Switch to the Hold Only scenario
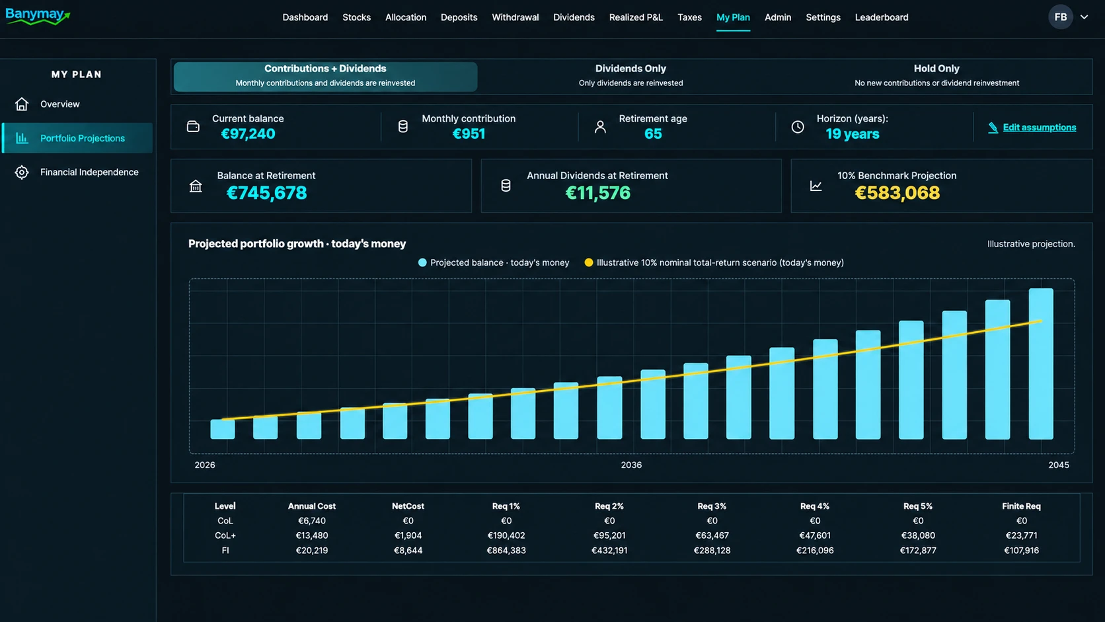This screenshot has height=622, width=1105. [x=936, y=76]
